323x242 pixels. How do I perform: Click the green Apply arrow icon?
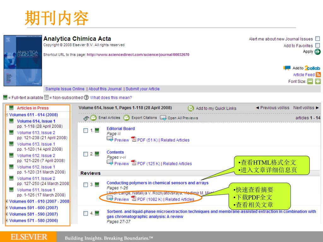click(x=317, y=52)
